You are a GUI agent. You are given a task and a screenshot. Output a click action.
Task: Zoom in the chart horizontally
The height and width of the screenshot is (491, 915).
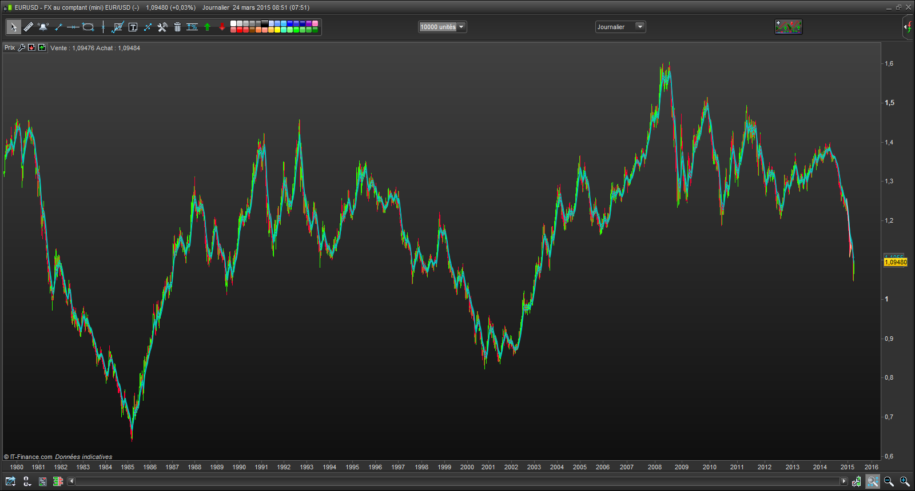[905, 481]
